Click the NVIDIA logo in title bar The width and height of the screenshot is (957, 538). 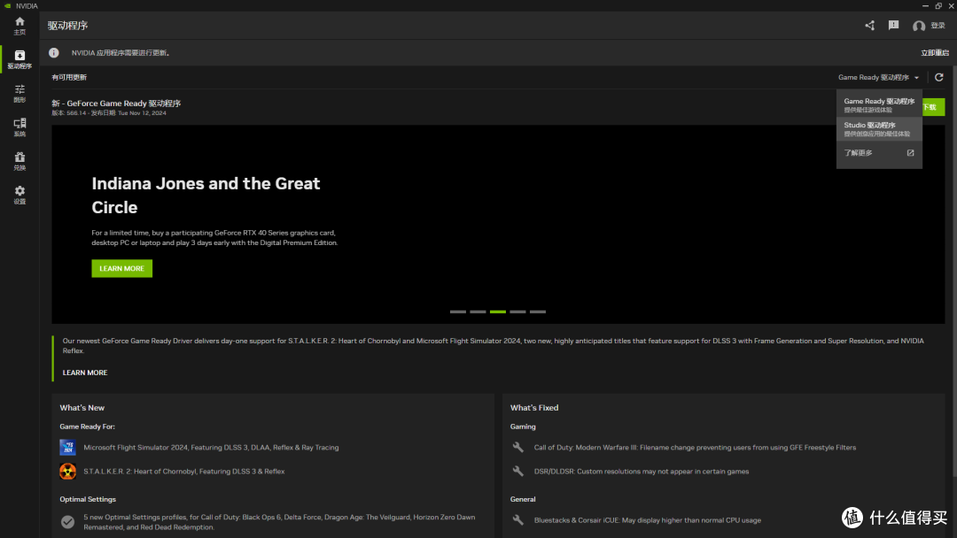(7, 5)
